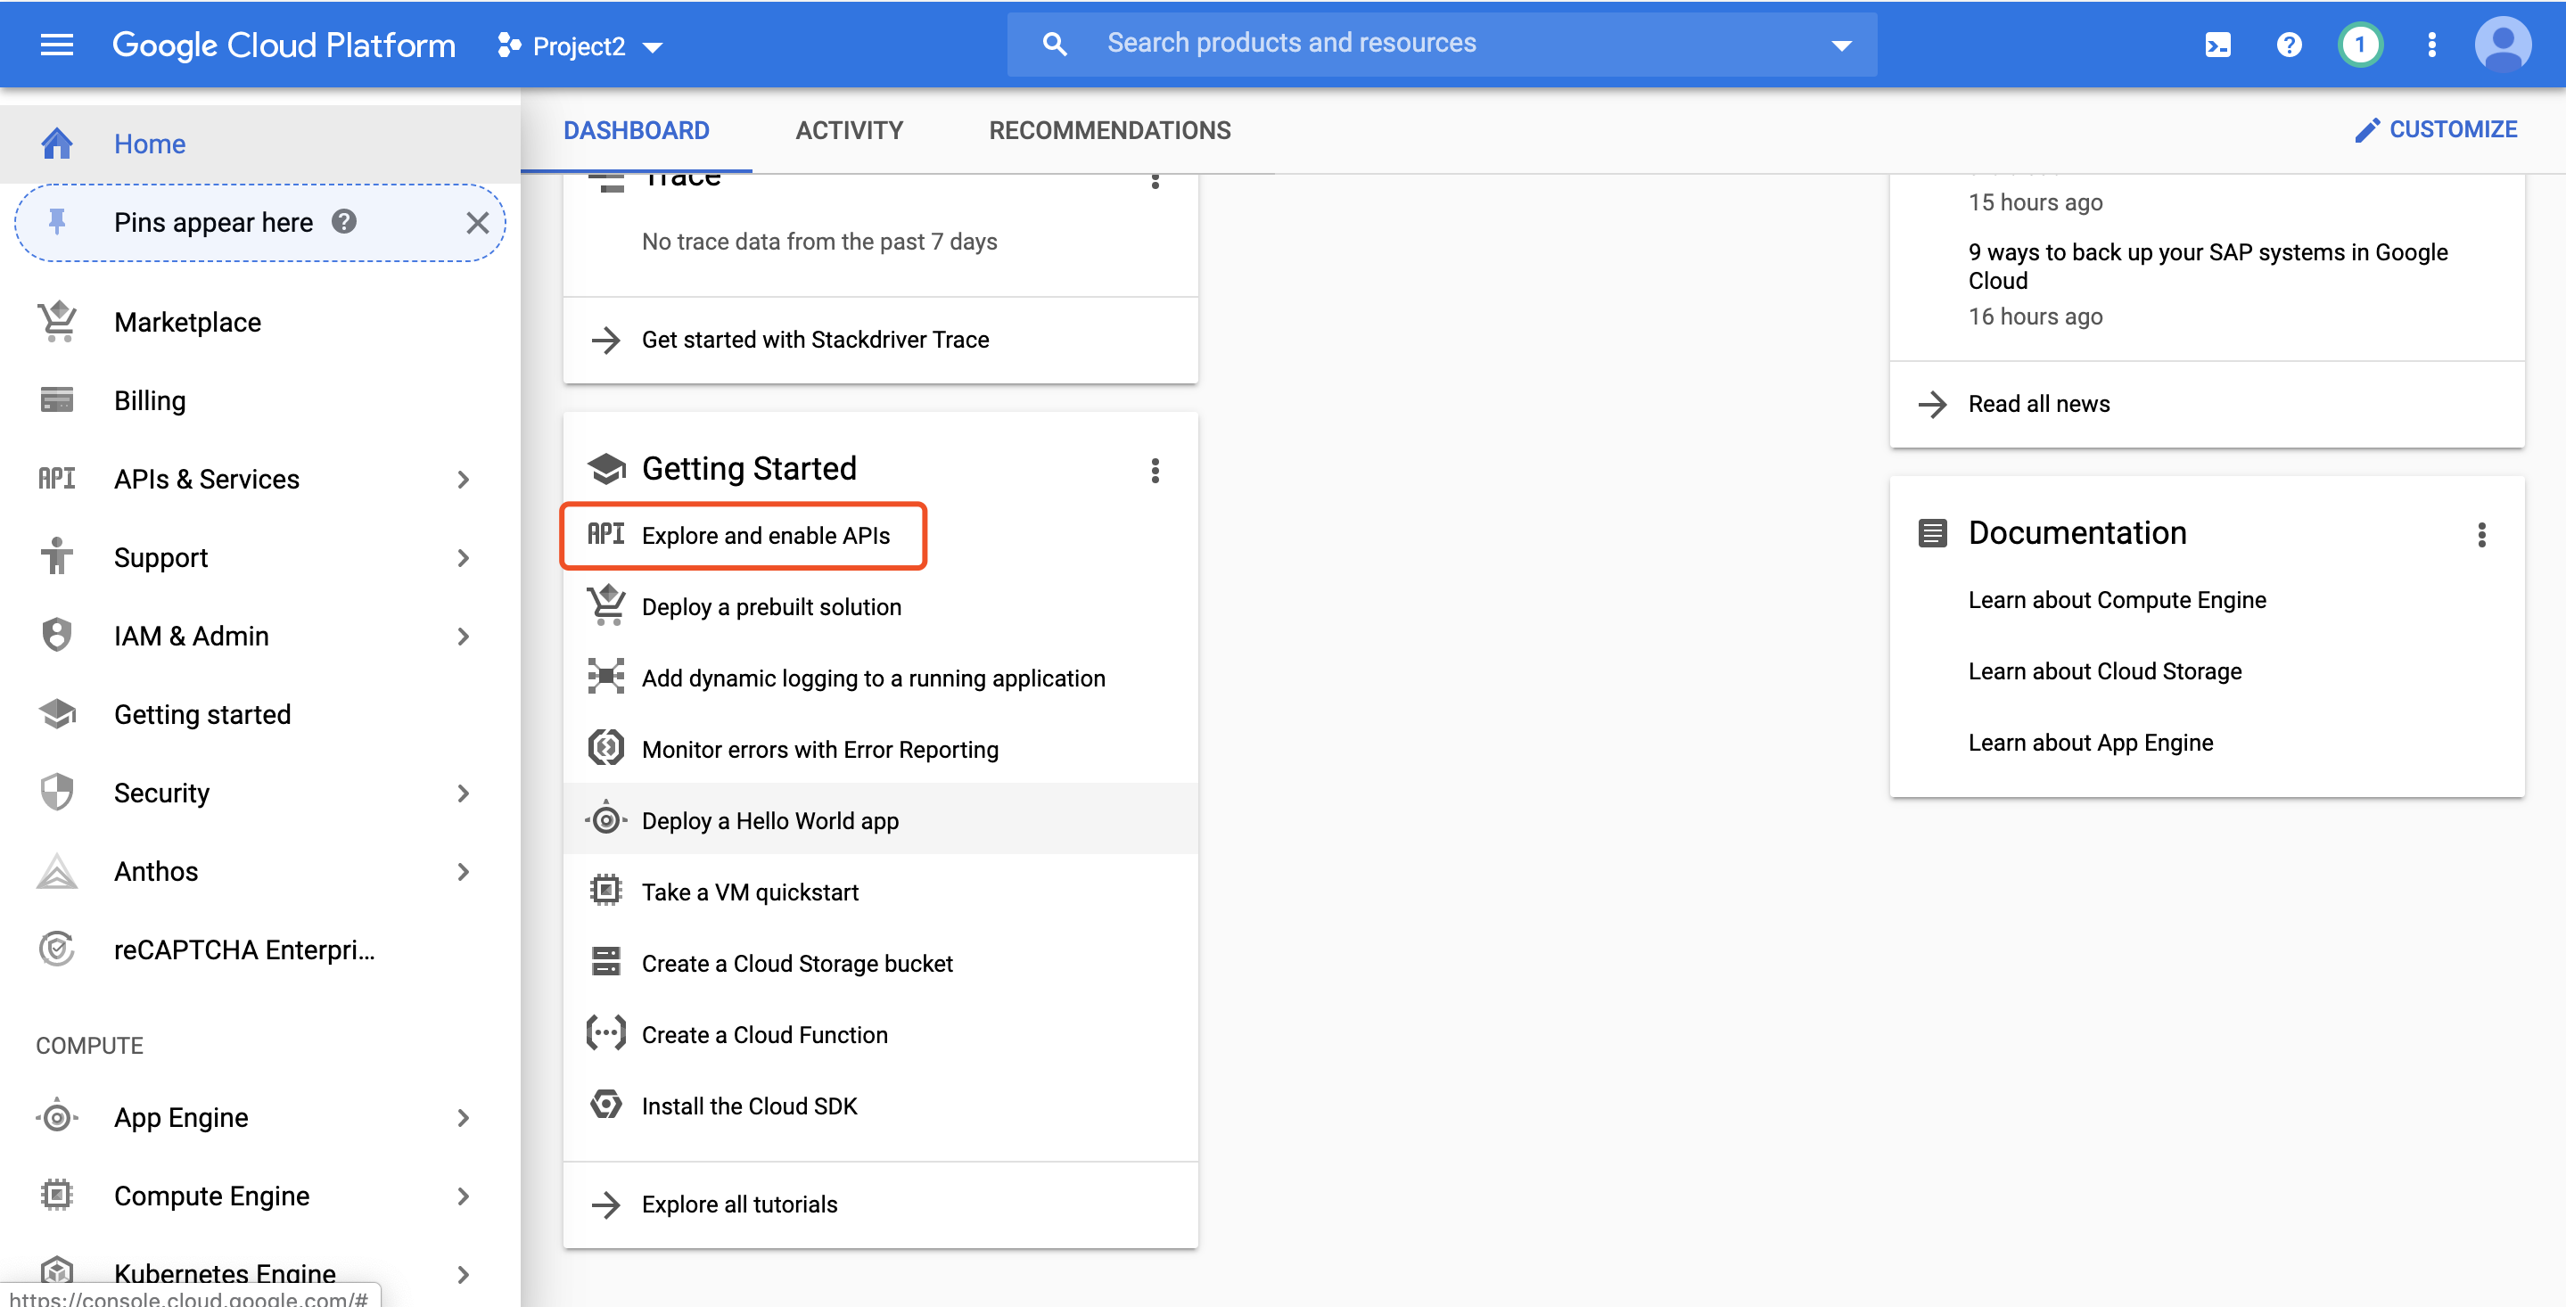This screenshot has height=1307, width=2566.
Task: Switch to the Recommendations tab
Action: coord(1108,130)
